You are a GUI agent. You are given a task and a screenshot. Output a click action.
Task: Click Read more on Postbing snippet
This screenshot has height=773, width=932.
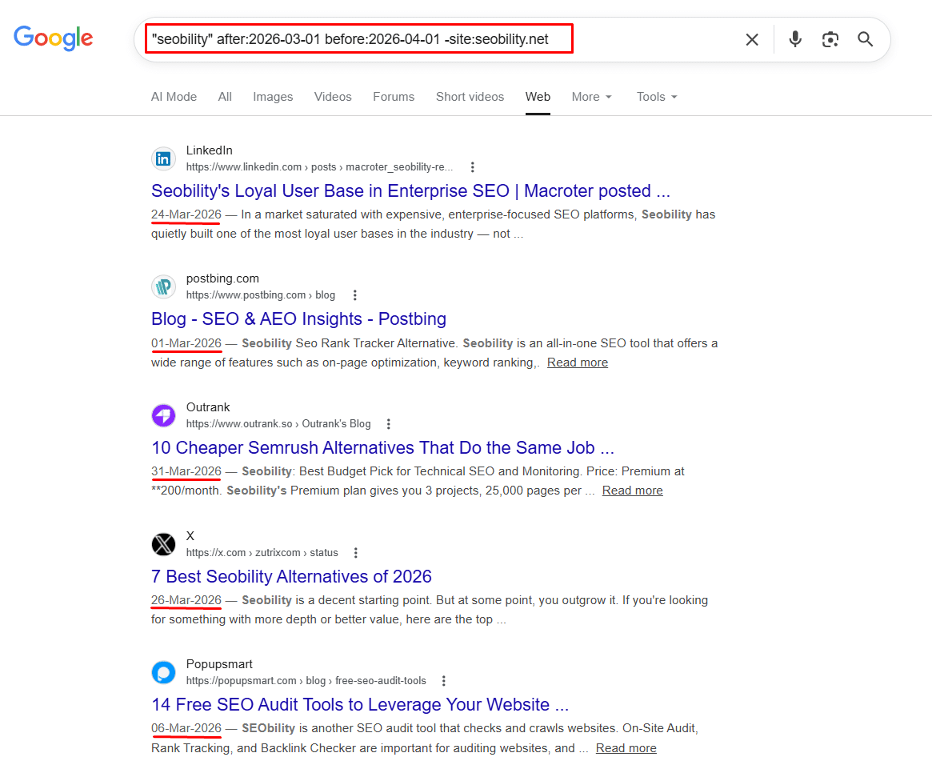tap(577, 362)
